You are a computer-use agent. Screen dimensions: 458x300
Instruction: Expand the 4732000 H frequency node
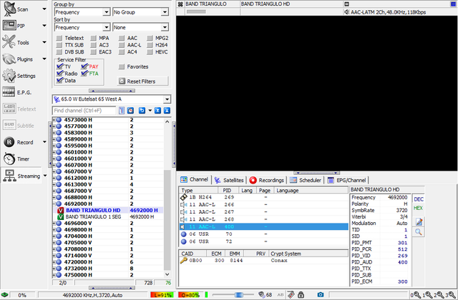(x=54, y=269)
